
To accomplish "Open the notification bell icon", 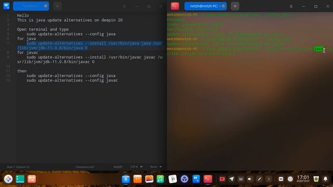I will point(325,179).
